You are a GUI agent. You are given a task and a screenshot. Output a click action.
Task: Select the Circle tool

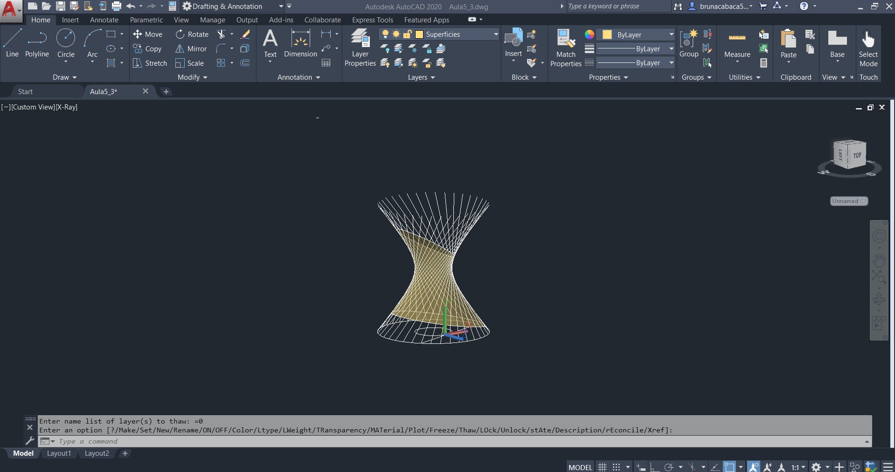[x=66, y=43]
